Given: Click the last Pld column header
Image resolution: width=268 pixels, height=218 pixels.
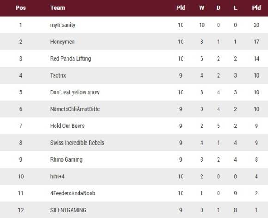Looking at the screenshot, I should pyautogui.click(x=256, y=8).
